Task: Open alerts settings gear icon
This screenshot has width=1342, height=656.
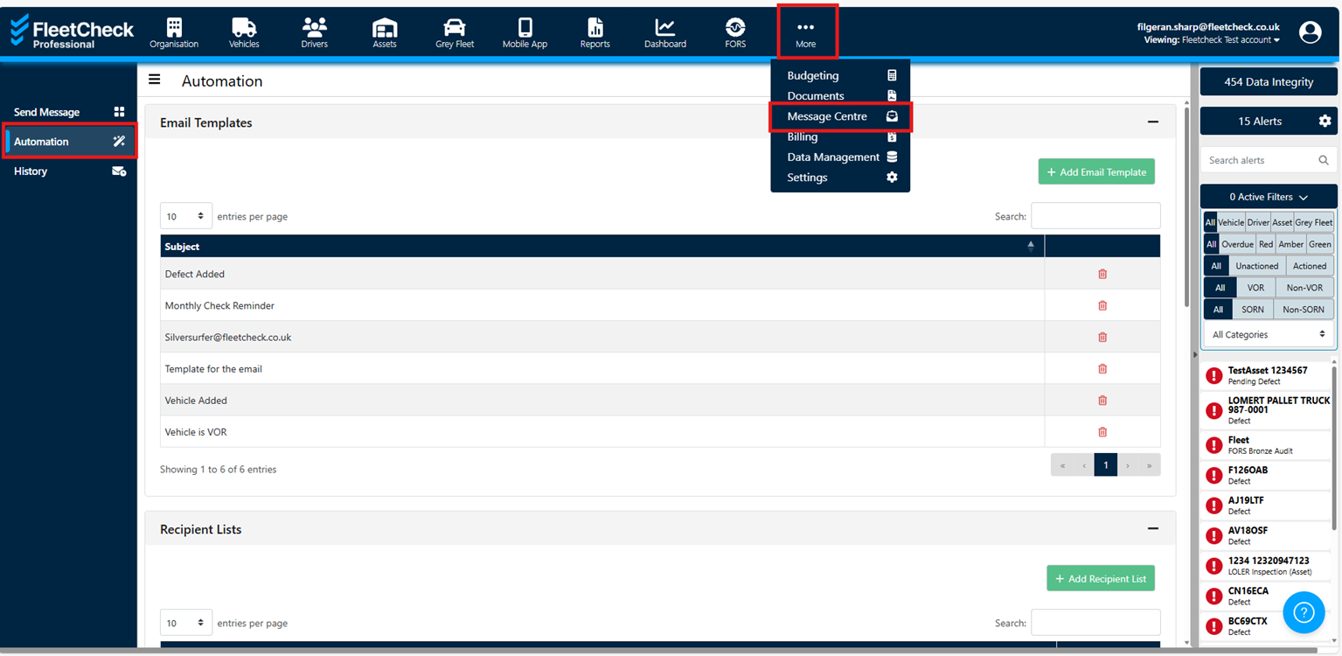Action: (x=1325, y=122)
